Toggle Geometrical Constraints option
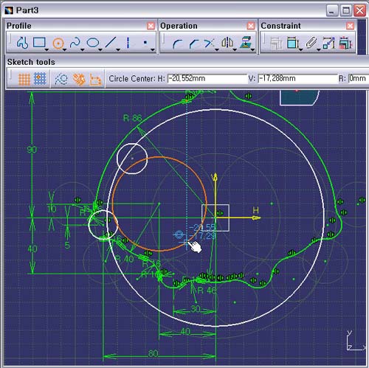The image size is (369, 368). pyautogui.click(x=79, y=79)
